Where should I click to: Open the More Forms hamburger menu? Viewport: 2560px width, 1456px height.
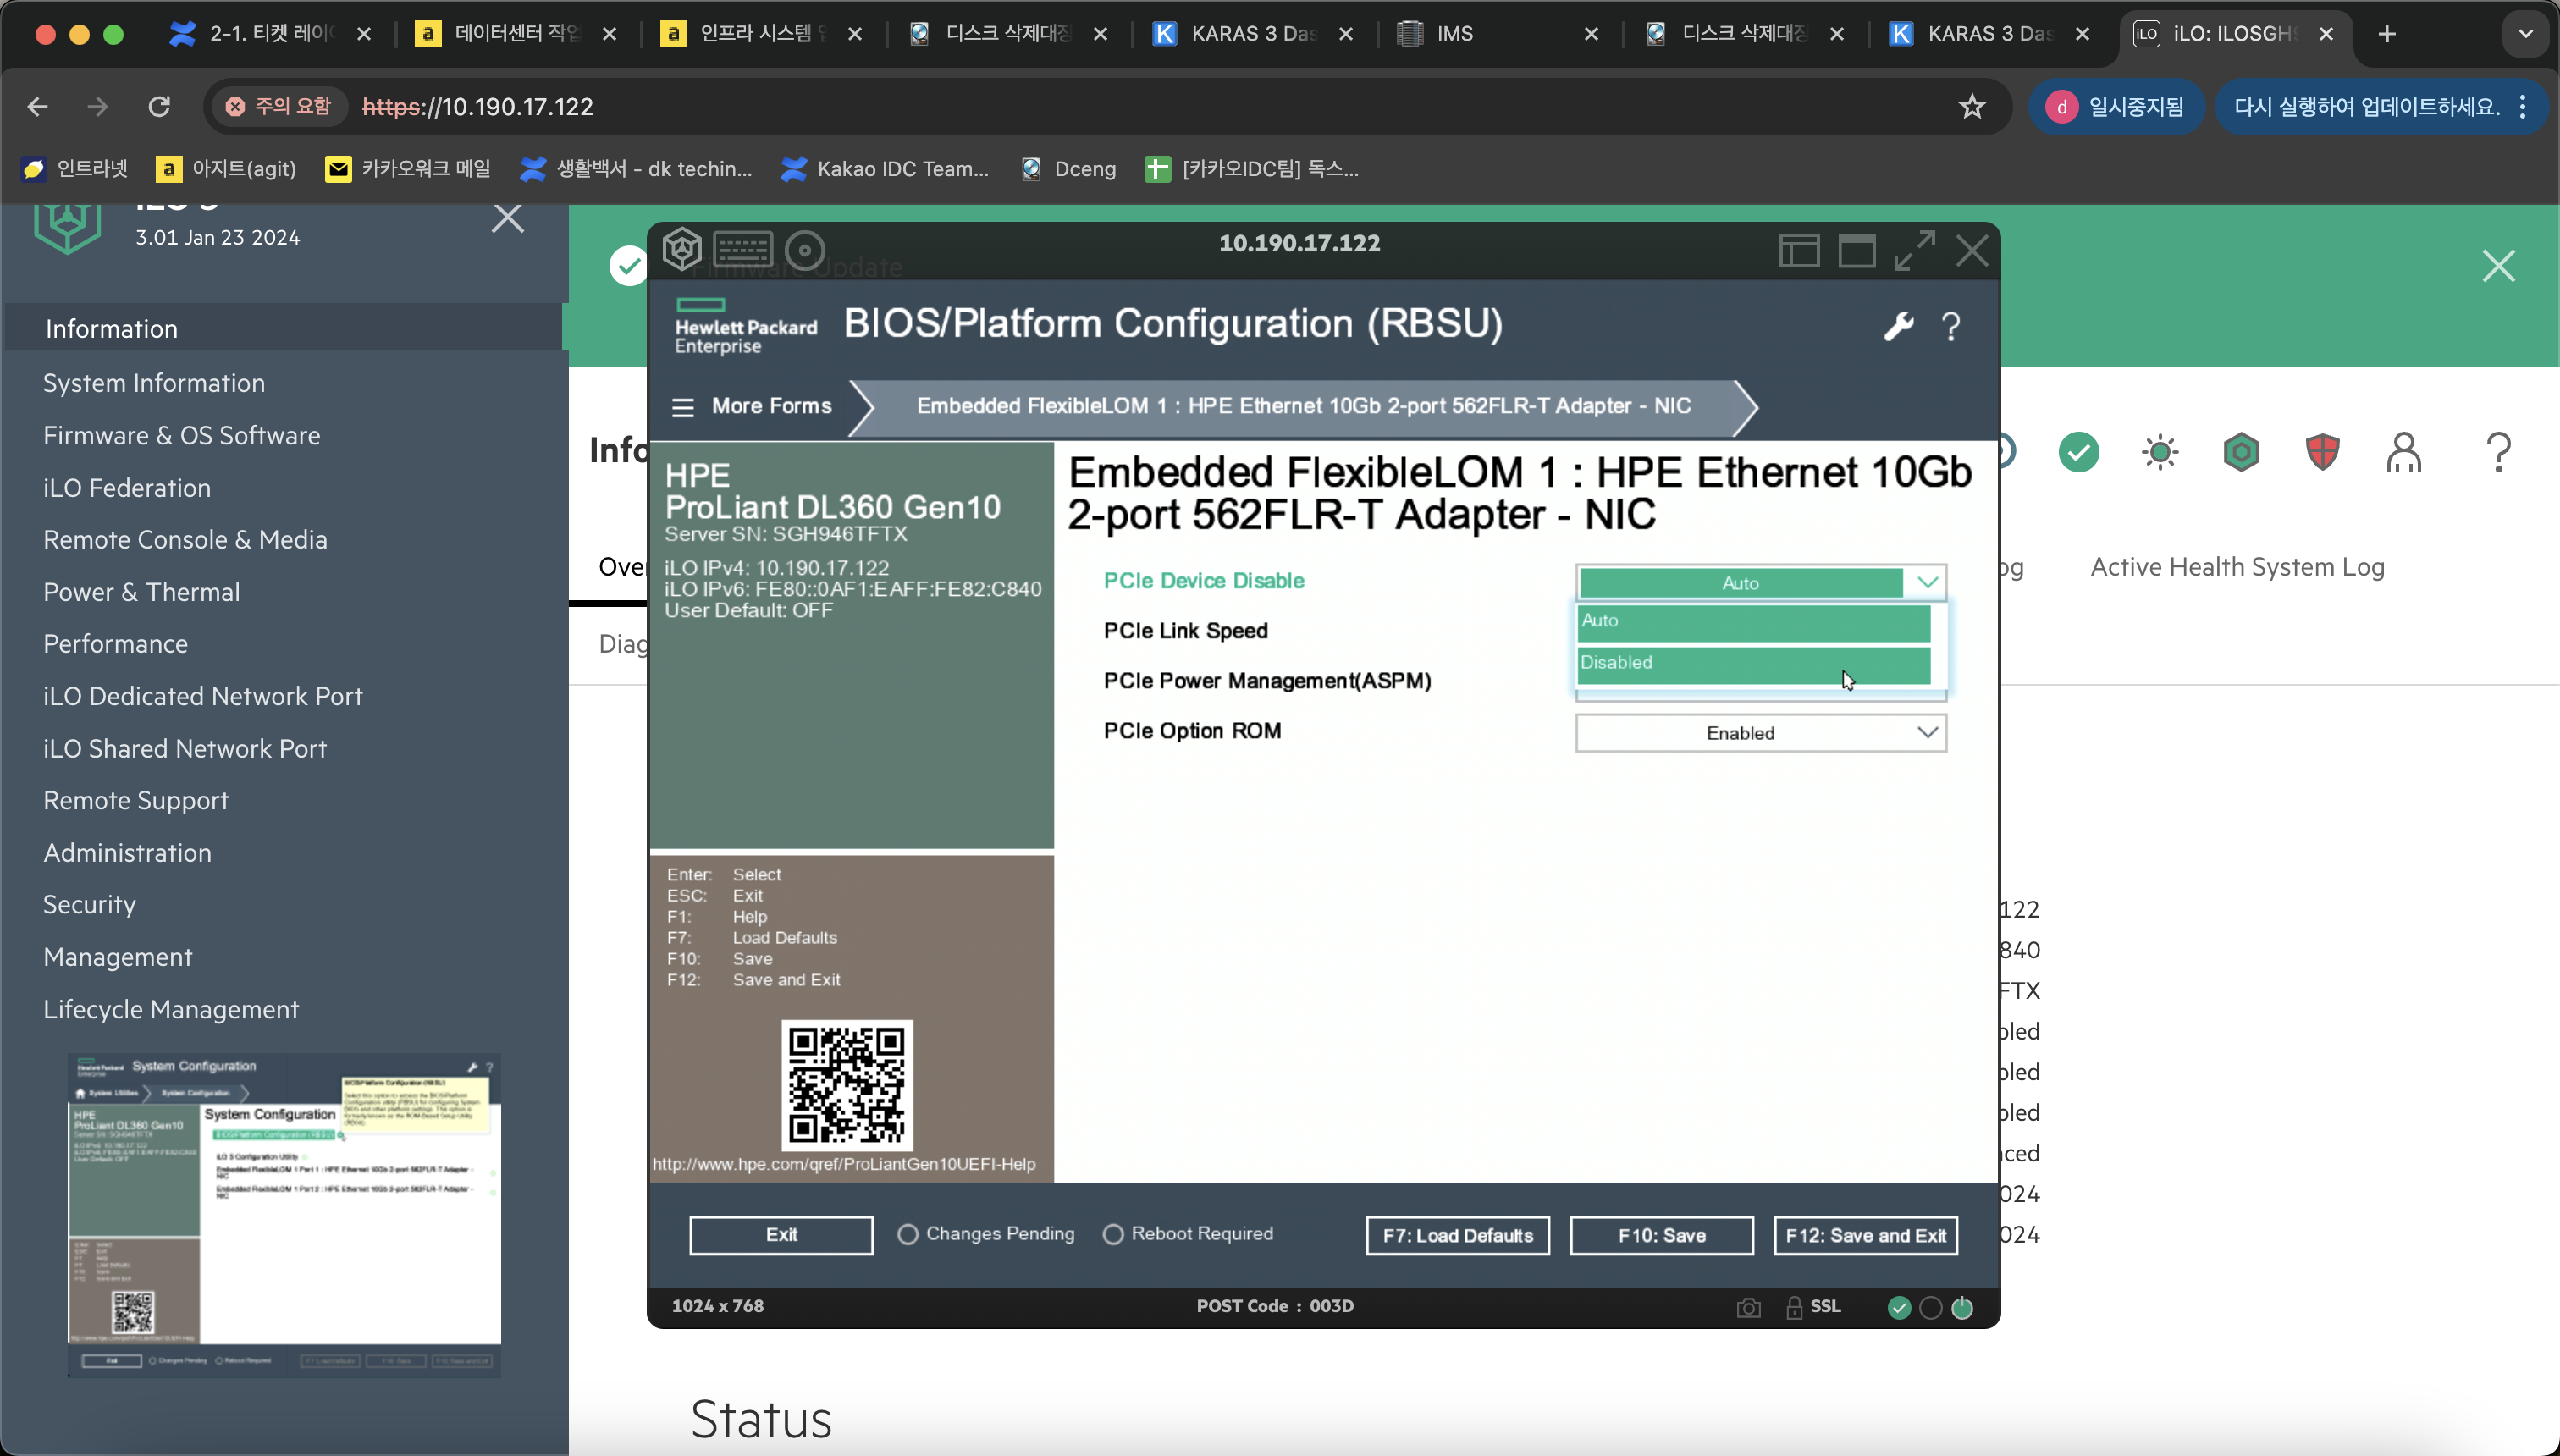coord(683,407)
